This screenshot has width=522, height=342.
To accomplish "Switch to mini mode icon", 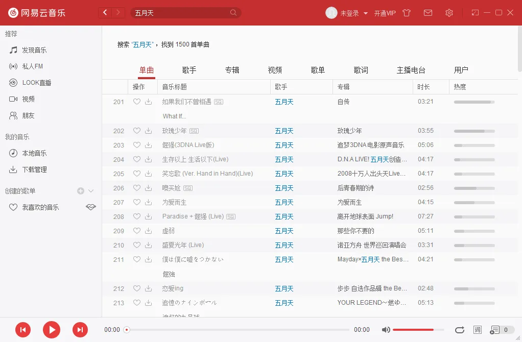I will tap(475, 13).
